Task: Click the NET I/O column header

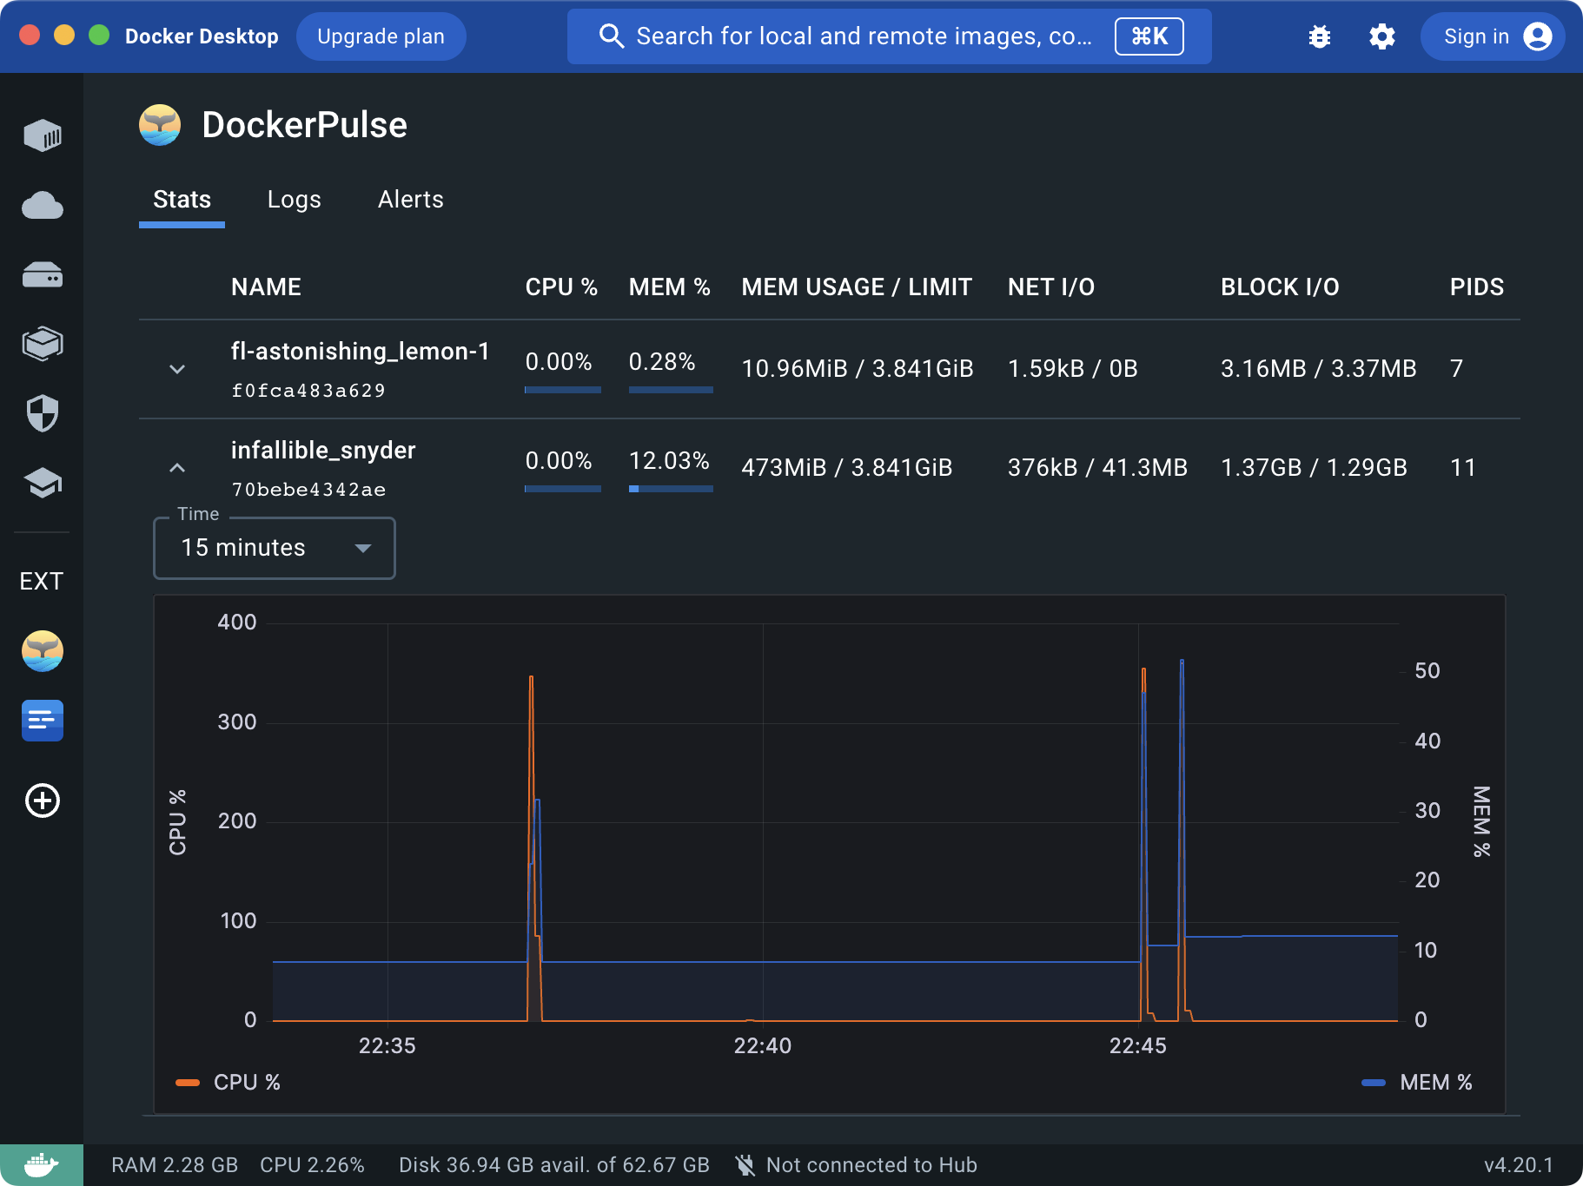Action: point(1051,287)
